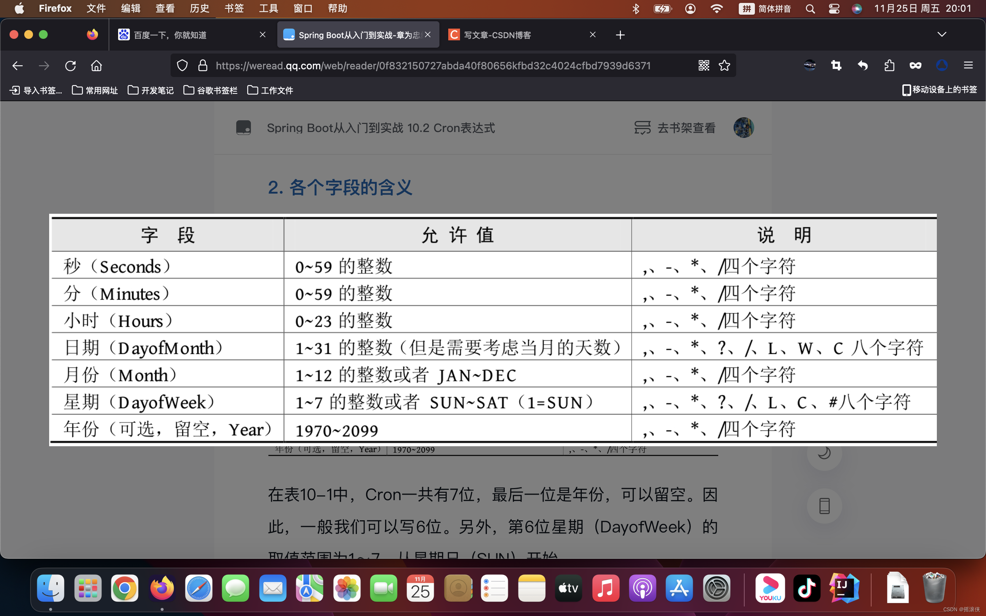
Task: Click the enlarged Cron fields table image
Action: click(x=493, y=330)
